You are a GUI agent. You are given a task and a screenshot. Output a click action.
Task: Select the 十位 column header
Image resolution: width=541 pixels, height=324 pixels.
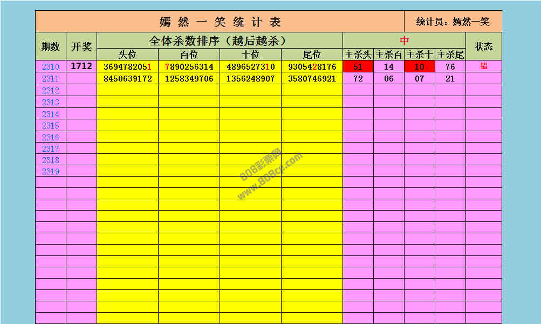(x=250, y=55)
